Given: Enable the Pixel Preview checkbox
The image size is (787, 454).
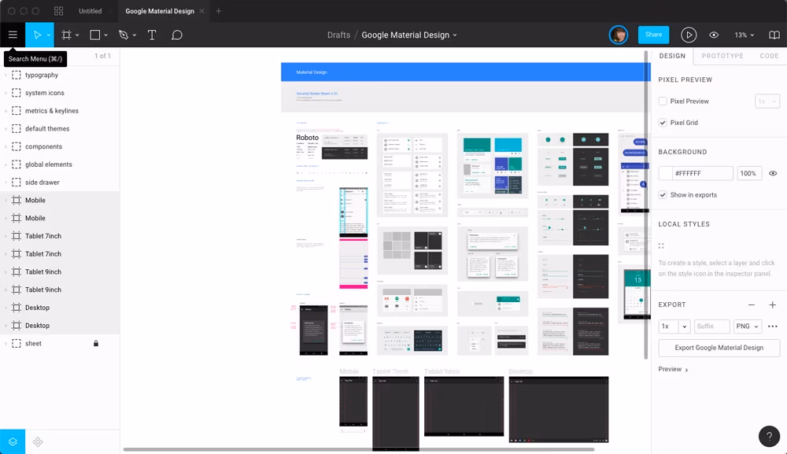Looking at the screenshot, I should point(663,102).
